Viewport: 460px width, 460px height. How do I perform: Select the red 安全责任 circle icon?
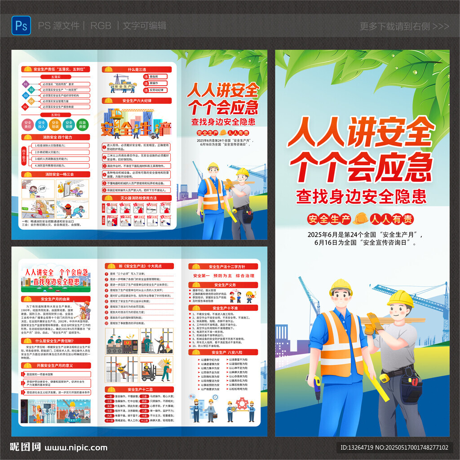coord(27,125)
